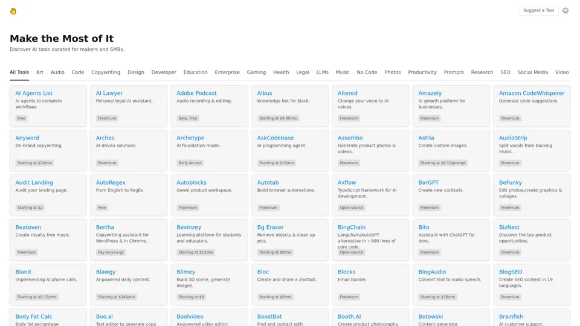The width and height of the screenshot is (580, 326).
Task: Click the Assembo link
Action: click(350, 138)
